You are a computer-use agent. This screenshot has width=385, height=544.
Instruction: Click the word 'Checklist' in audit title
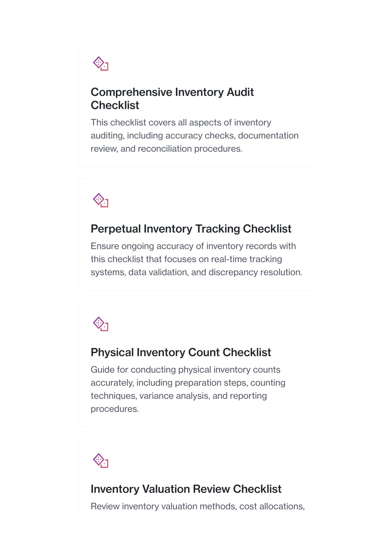click(x=115, y=105)
